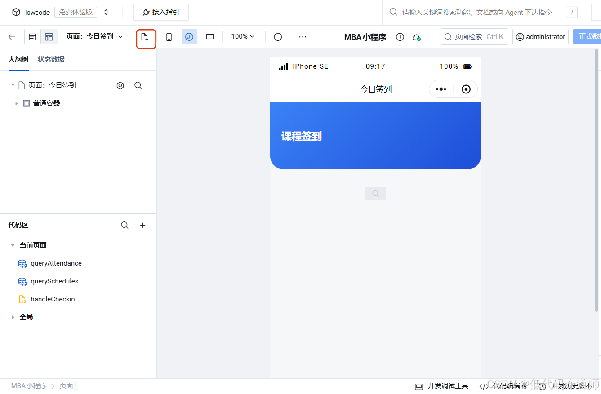This screenshot has width=601, height=394.
Task: Click the querySchedules database icon
Action: (22, 282)
